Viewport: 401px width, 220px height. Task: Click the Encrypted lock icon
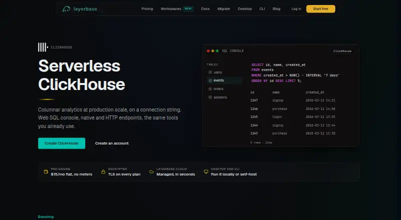[x=103, y=171]
